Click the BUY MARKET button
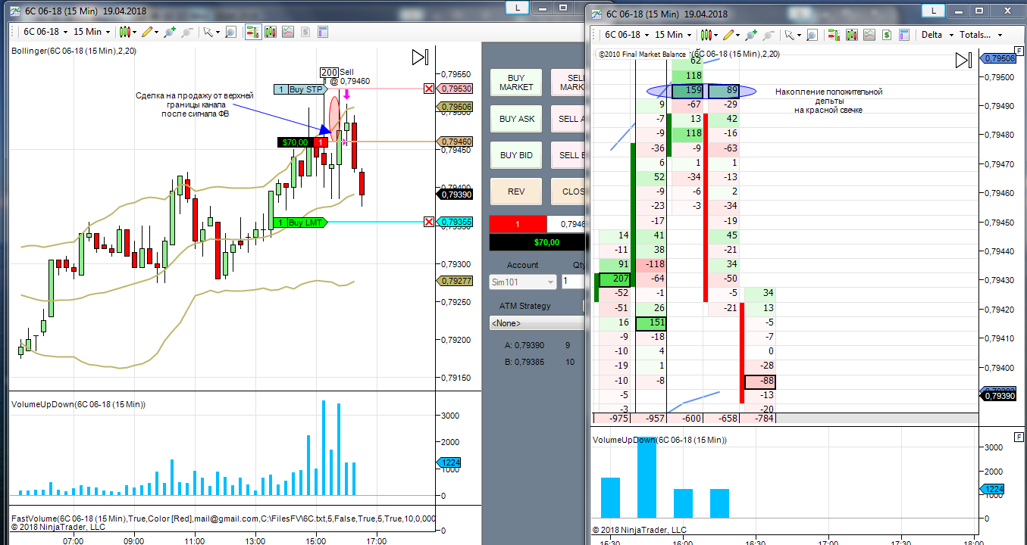 (516, 83)
